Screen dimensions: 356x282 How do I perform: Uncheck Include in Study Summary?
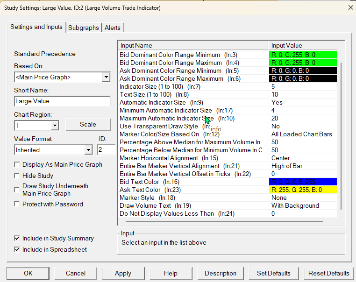17,238
